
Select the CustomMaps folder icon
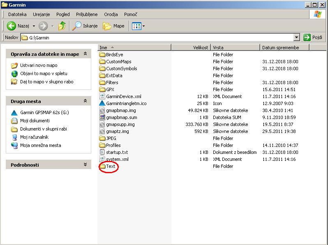click(x=102, y=62)
